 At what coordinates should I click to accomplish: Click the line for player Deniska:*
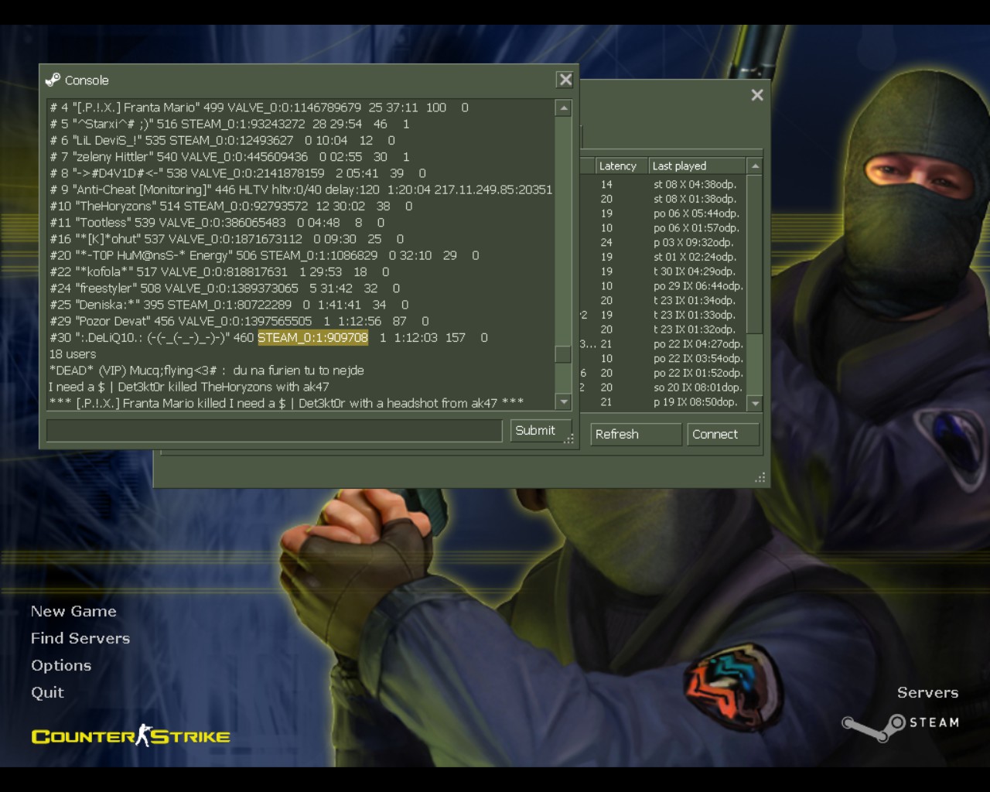tap(229, 305)
